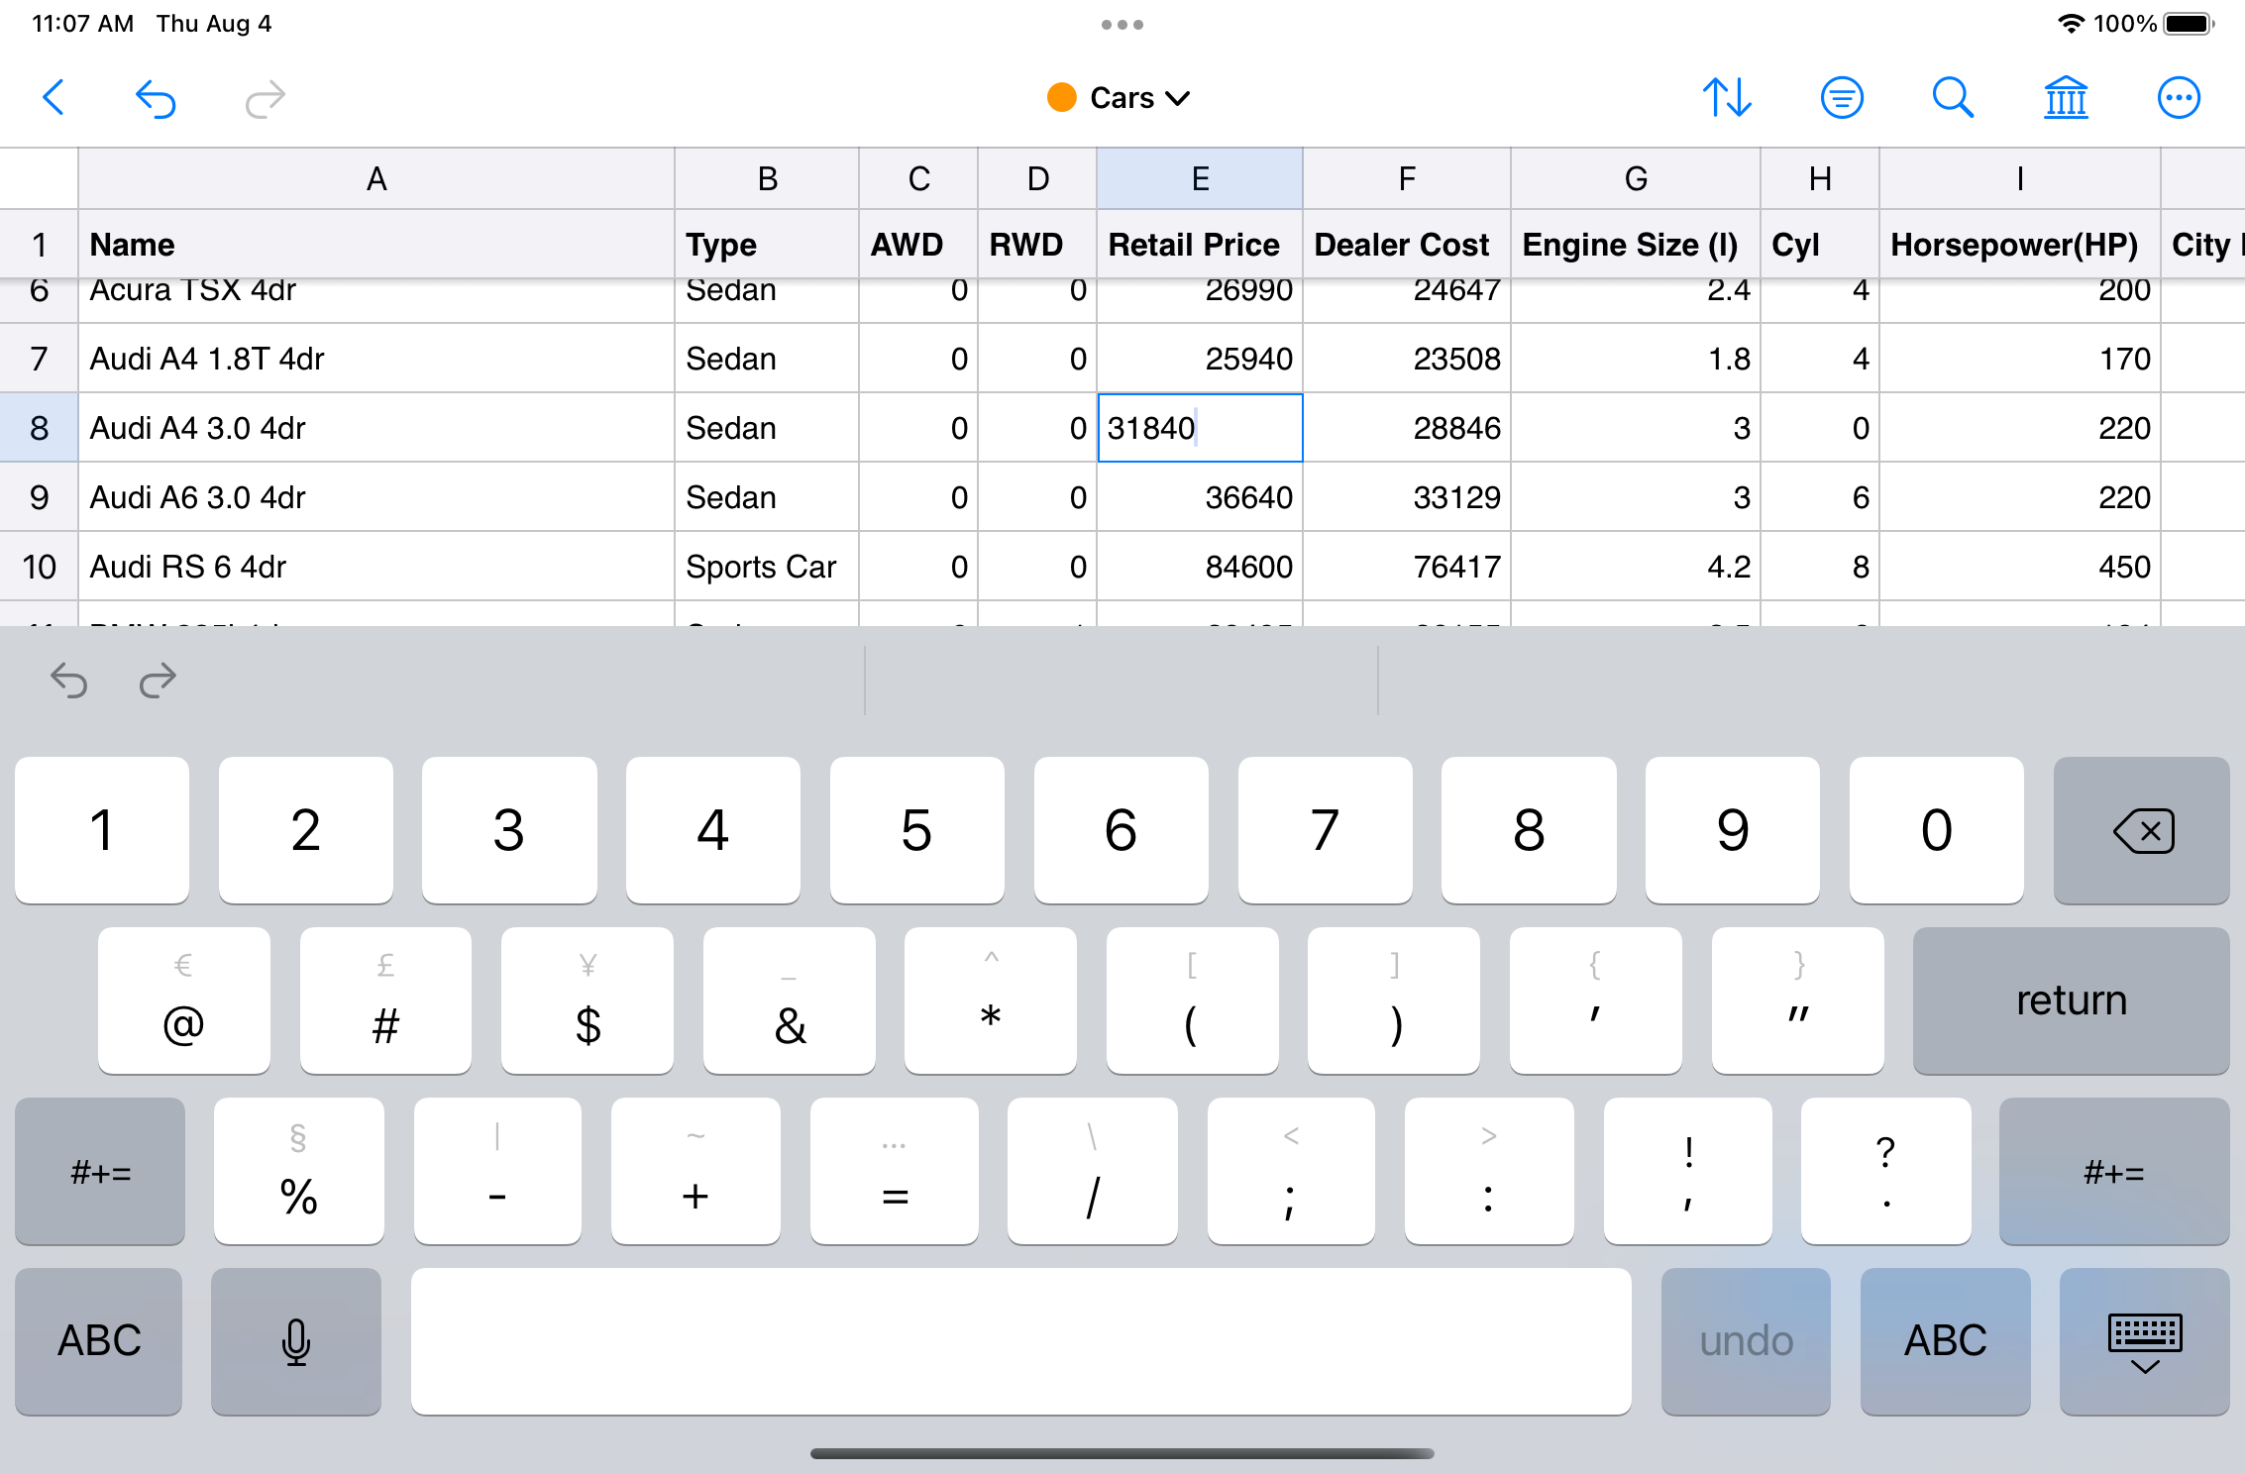Select the Engine Size (l) header cell
This screenshot has width=2245, height=1474.
pyautogui.click(x=1636, y=245)
